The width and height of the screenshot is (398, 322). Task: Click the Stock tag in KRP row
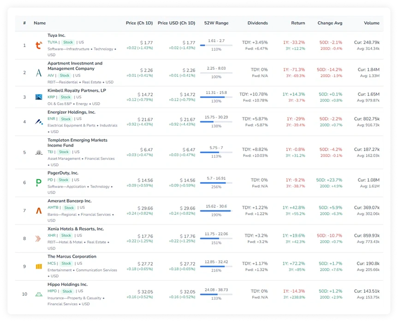point(65,97)
